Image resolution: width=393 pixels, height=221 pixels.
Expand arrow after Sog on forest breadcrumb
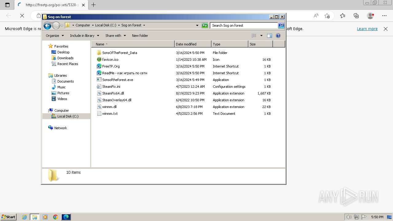tap(144, 25)
